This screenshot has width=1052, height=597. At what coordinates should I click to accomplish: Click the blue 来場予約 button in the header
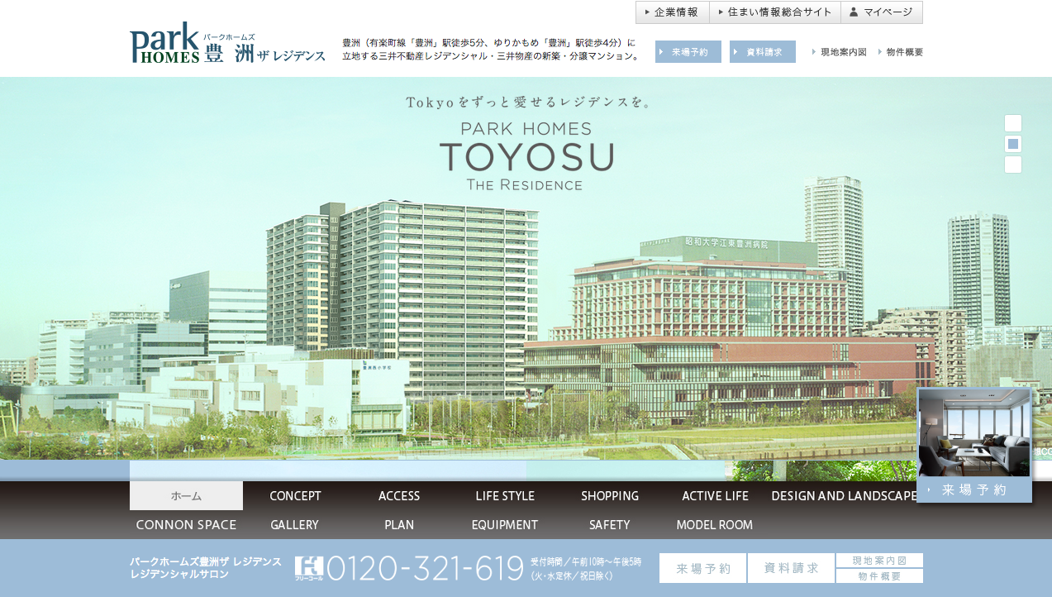[x=688, y=52]
